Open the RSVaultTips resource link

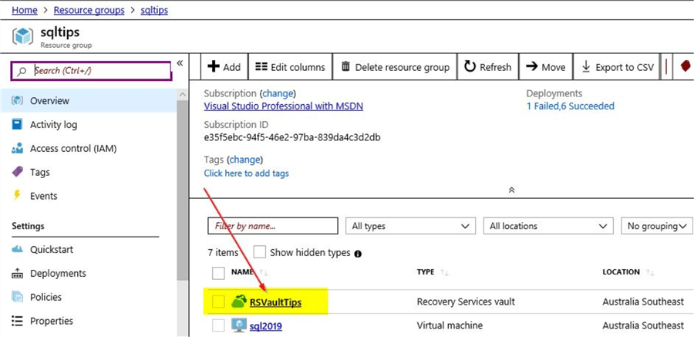275,302
